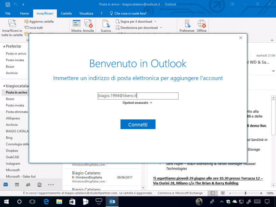This screenshot has width=276, height=207.
Task: Click the Mostra stato icon
Action: (76, 23)
